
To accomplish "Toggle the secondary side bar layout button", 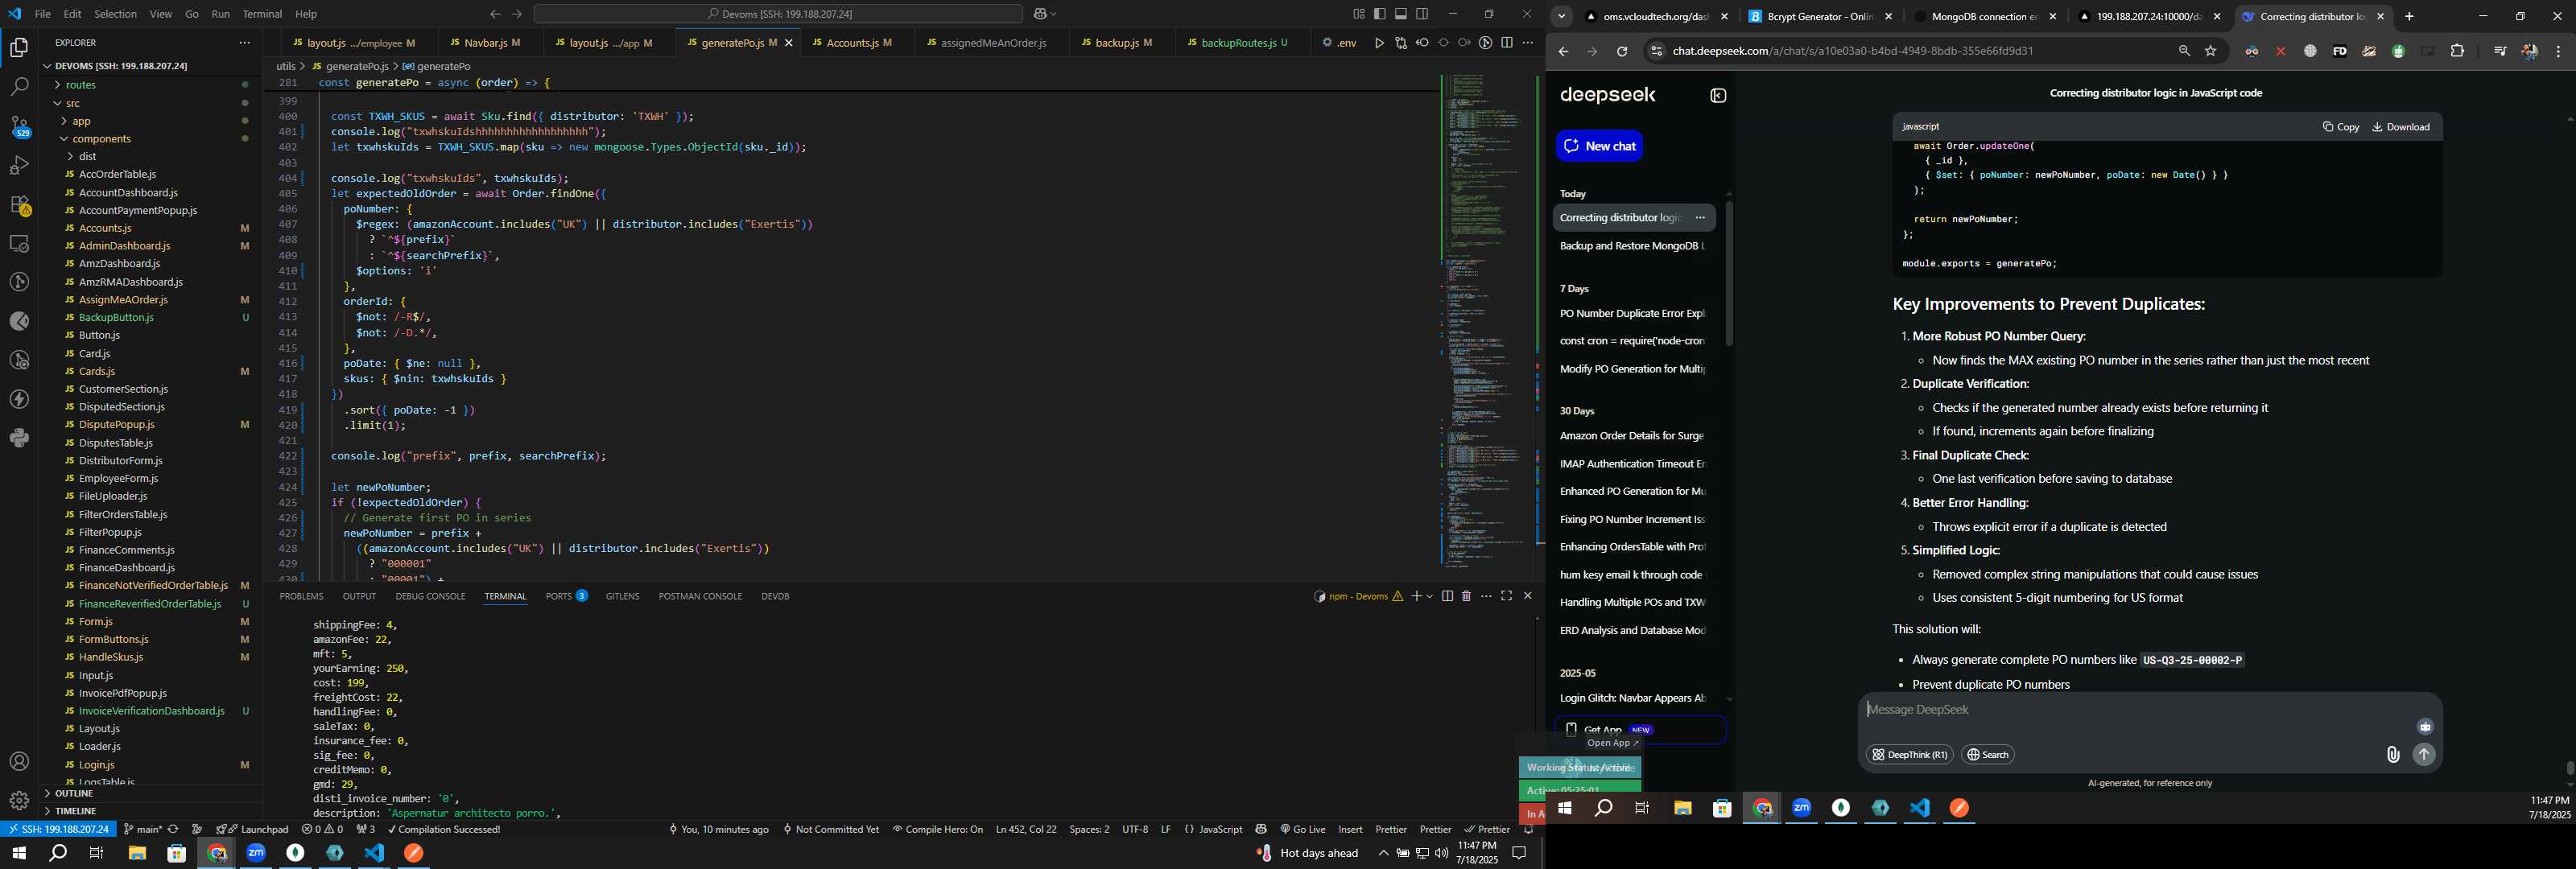I will (1421, 14).
